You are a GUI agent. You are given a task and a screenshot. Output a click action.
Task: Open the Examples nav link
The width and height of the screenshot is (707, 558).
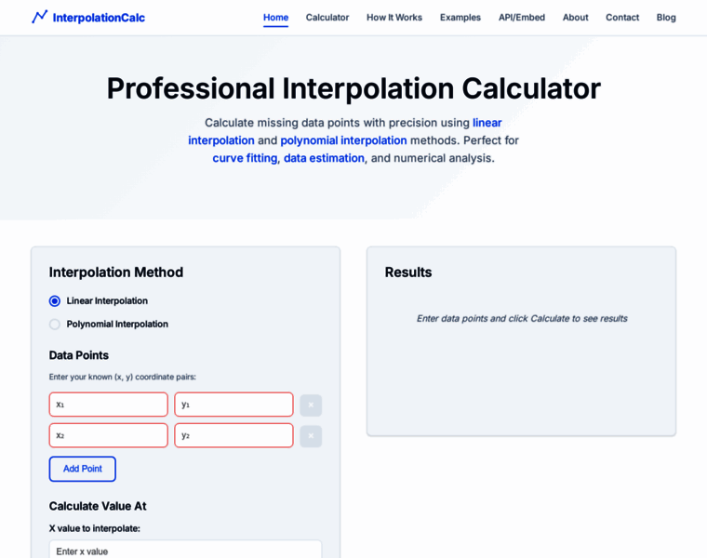tap(460, 17)
